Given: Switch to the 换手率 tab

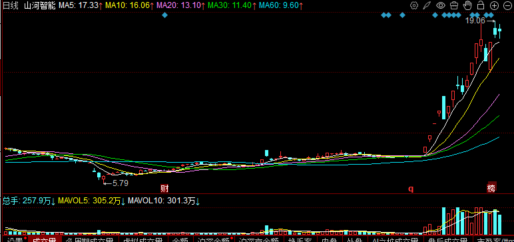Looking at the screenshot, I should tap(300, 239).
